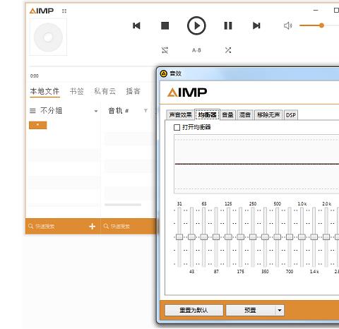Screen dimensions: 339x329
Task: Open the 混音 tab
Action: click(245, 115)
